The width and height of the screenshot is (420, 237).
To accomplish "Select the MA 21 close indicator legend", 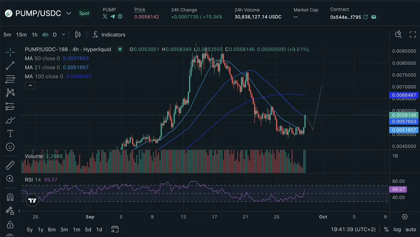I will pos(57,68).
